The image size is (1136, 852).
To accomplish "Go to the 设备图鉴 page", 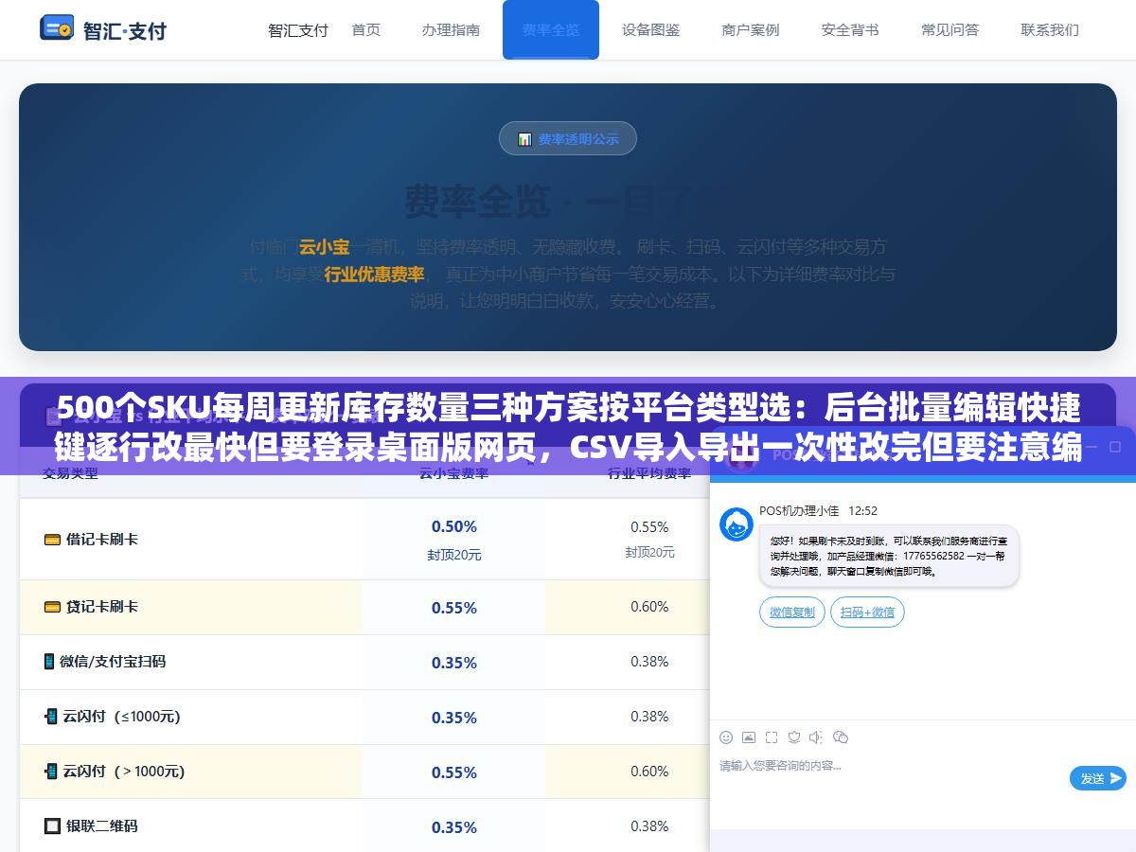I will (651, 29).
